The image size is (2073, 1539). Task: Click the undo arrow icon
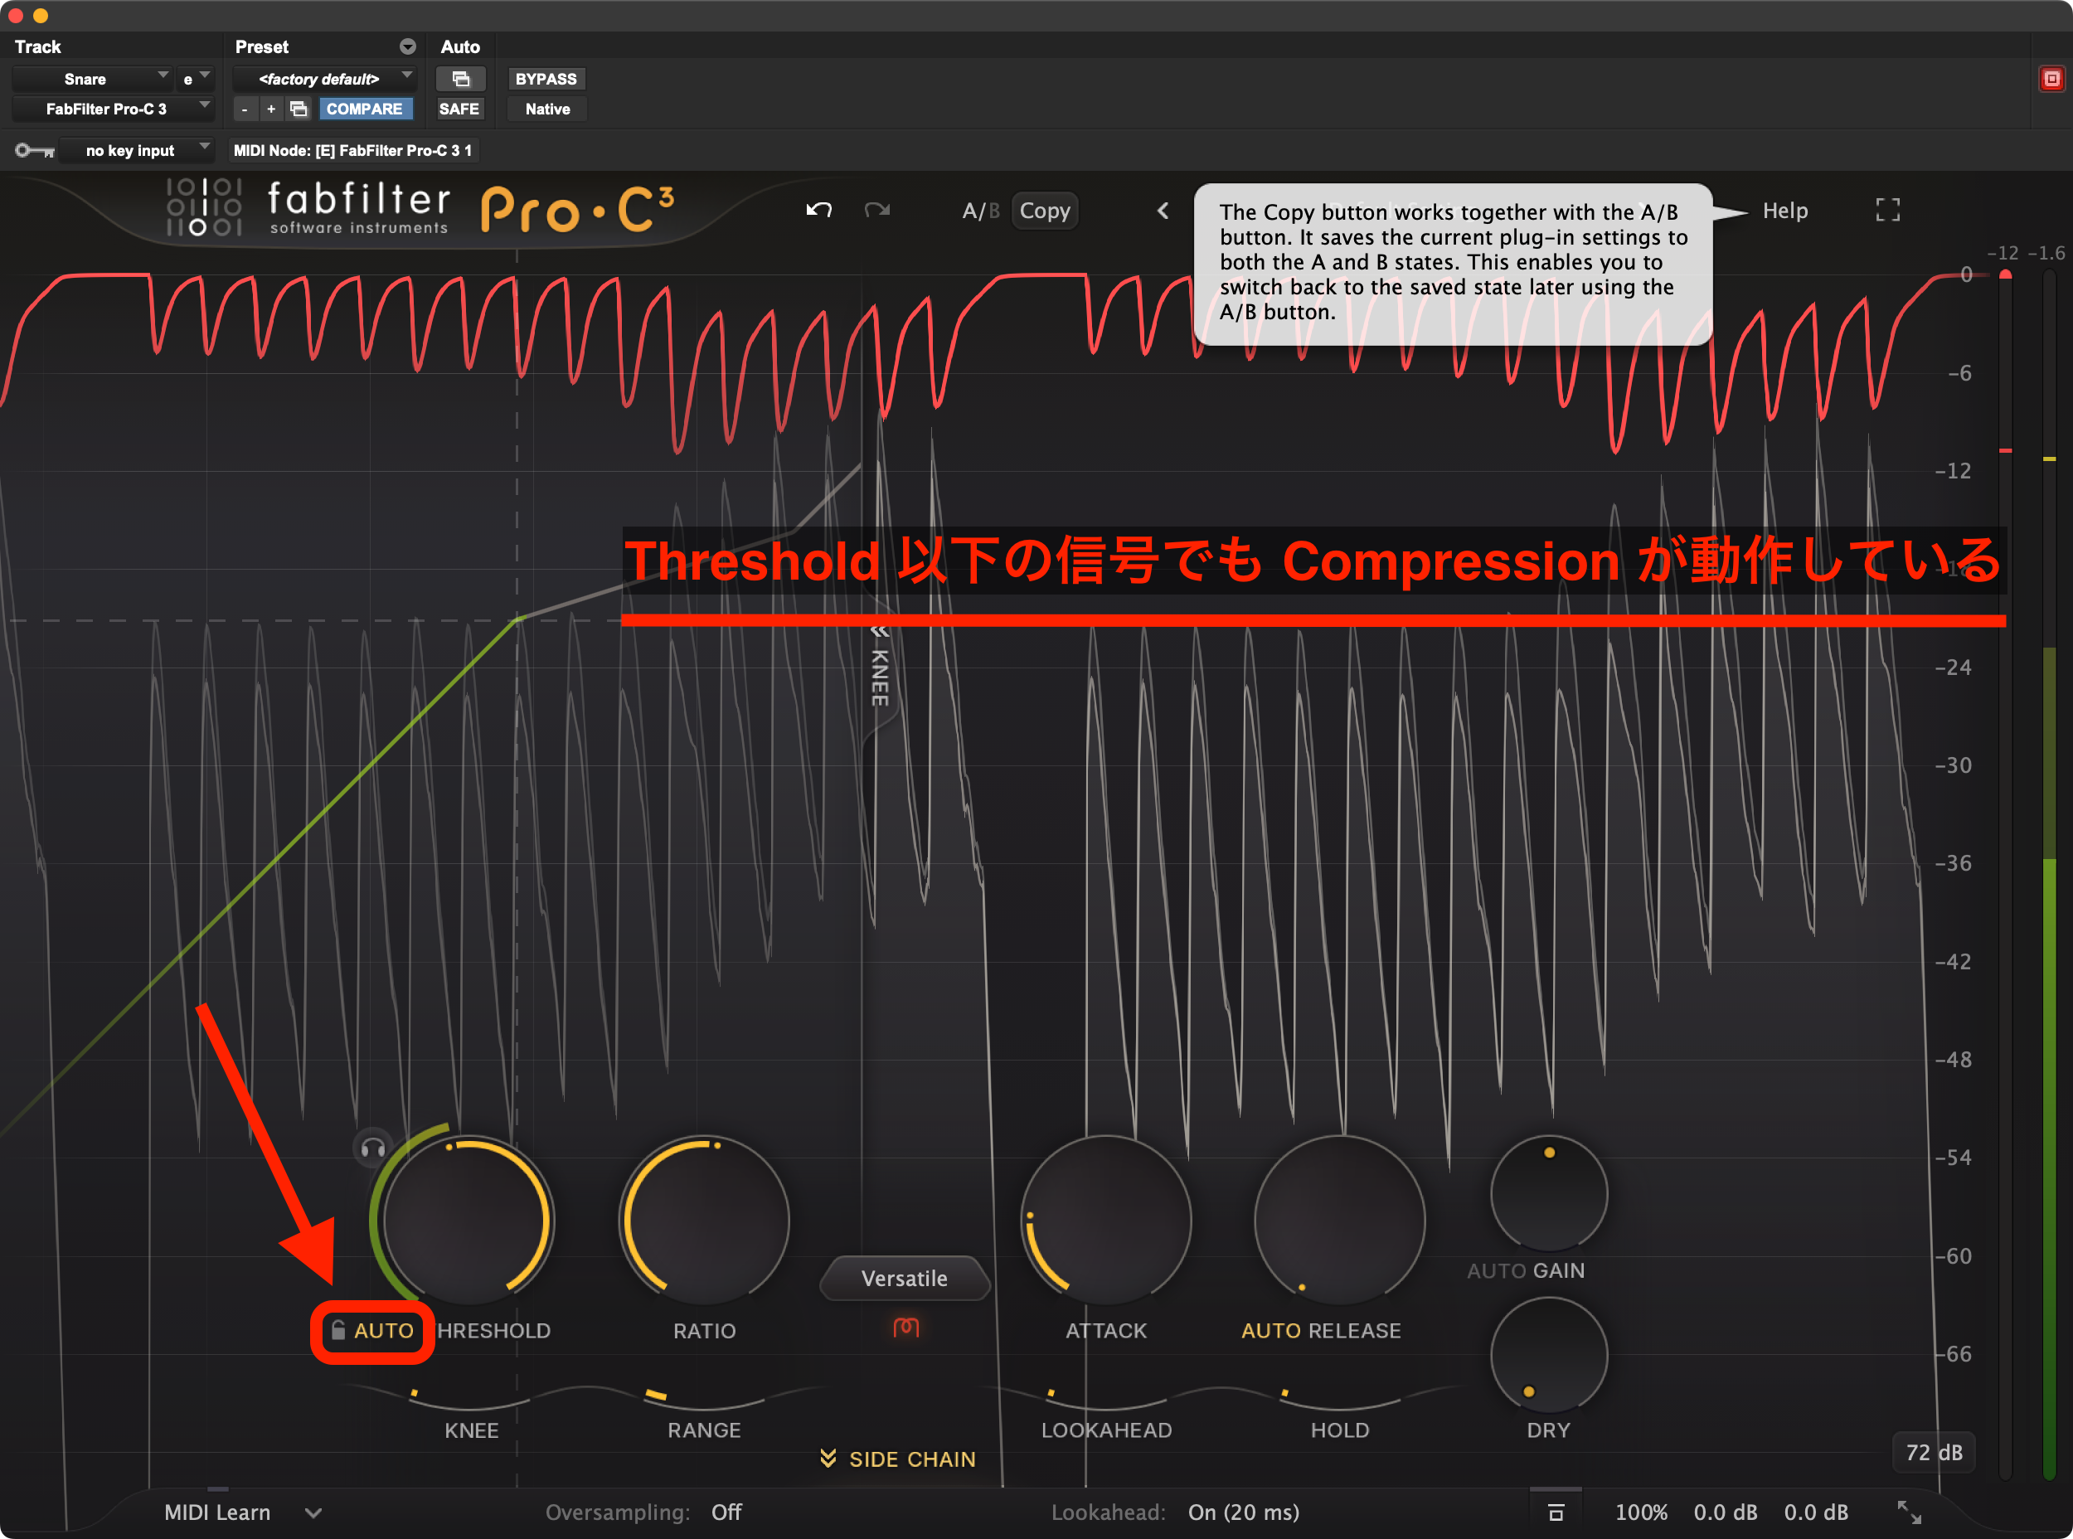[818, 211]
